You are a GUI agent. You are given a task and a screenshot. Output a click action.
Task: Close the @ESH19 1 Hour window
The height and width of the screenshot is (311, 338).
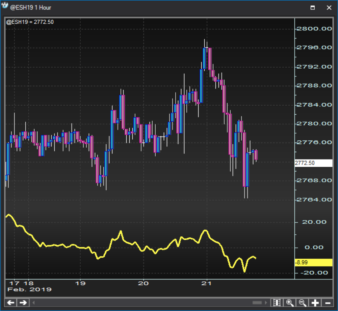point(329,8)
